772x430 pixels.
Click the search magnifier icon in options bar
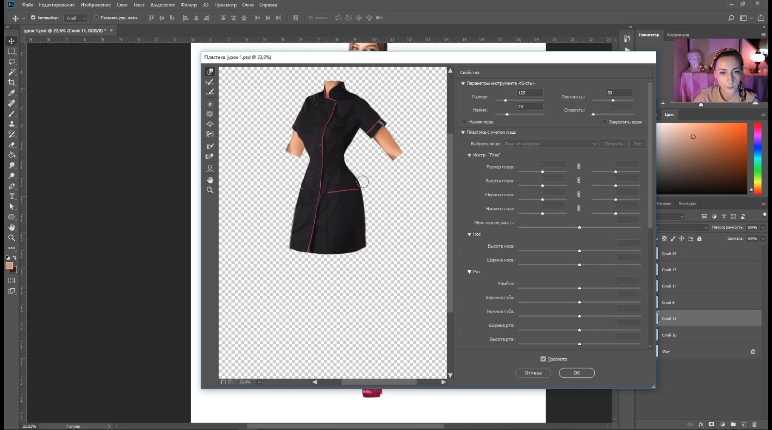point(731,18)
